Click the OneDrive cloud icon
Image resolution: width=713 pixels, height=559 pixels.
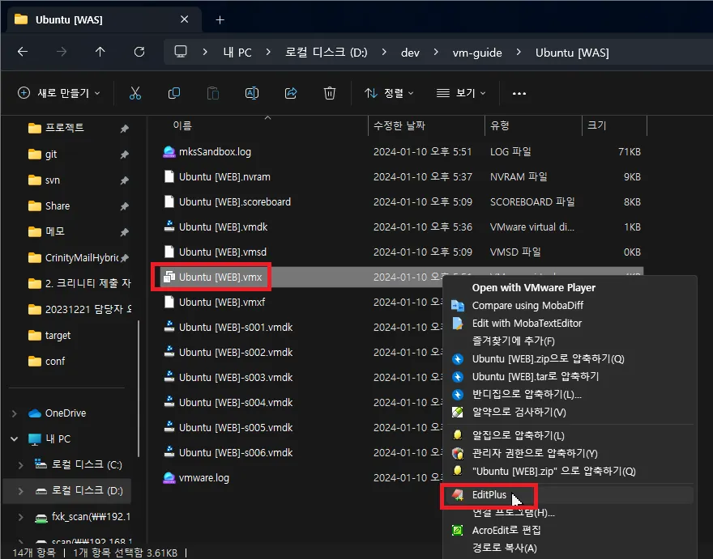pyautogui.click(x=35, y=413)
